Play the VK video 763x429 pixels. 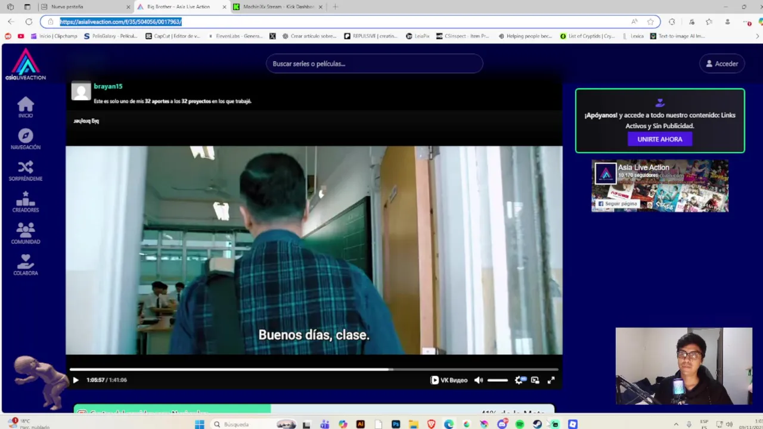pyautogui.click(x=76, y=380)
